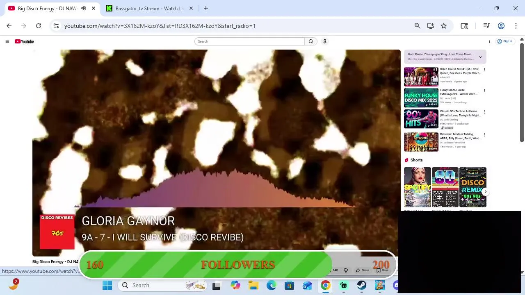Screen dimensions: 525x295
Task: Go to the YouTube home logo
Action: tap(24, 41)
